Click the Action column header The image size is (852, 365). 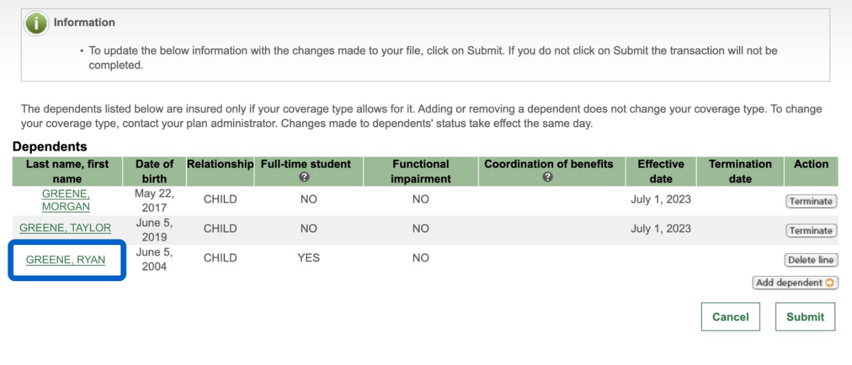(811, 164)
